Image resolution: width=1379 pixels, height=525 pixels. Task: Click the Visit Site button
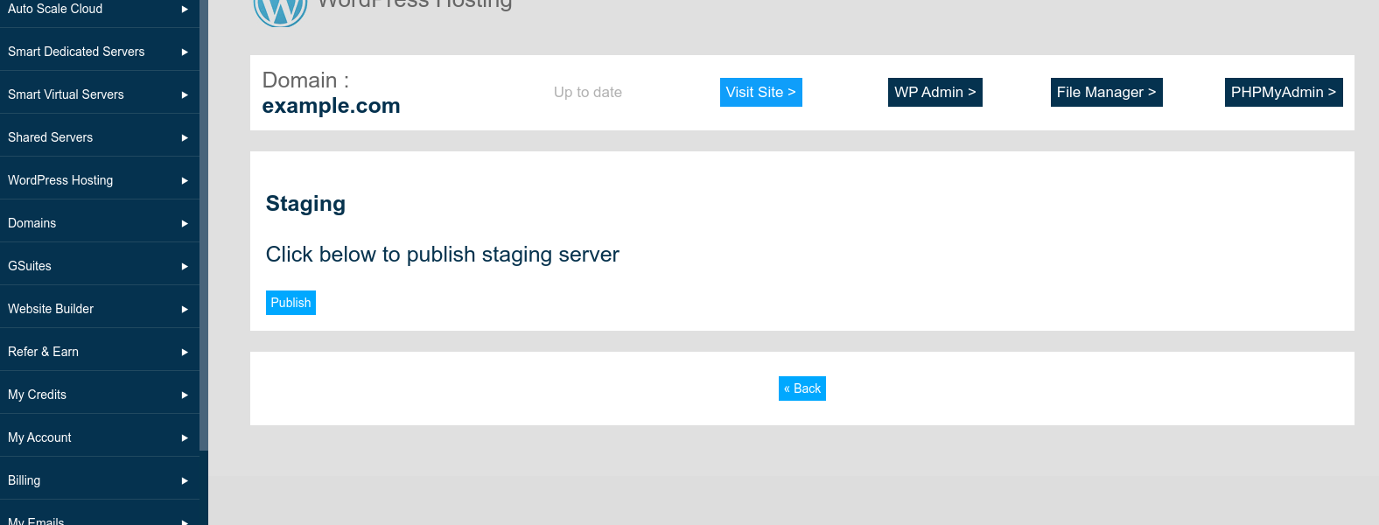[x=760, y=93]
